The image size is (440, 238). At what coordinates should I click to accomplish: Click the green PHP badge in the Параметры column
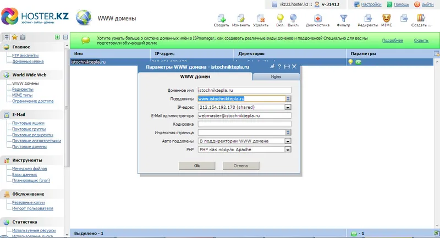pyautogui.click(x=358, y=62)
